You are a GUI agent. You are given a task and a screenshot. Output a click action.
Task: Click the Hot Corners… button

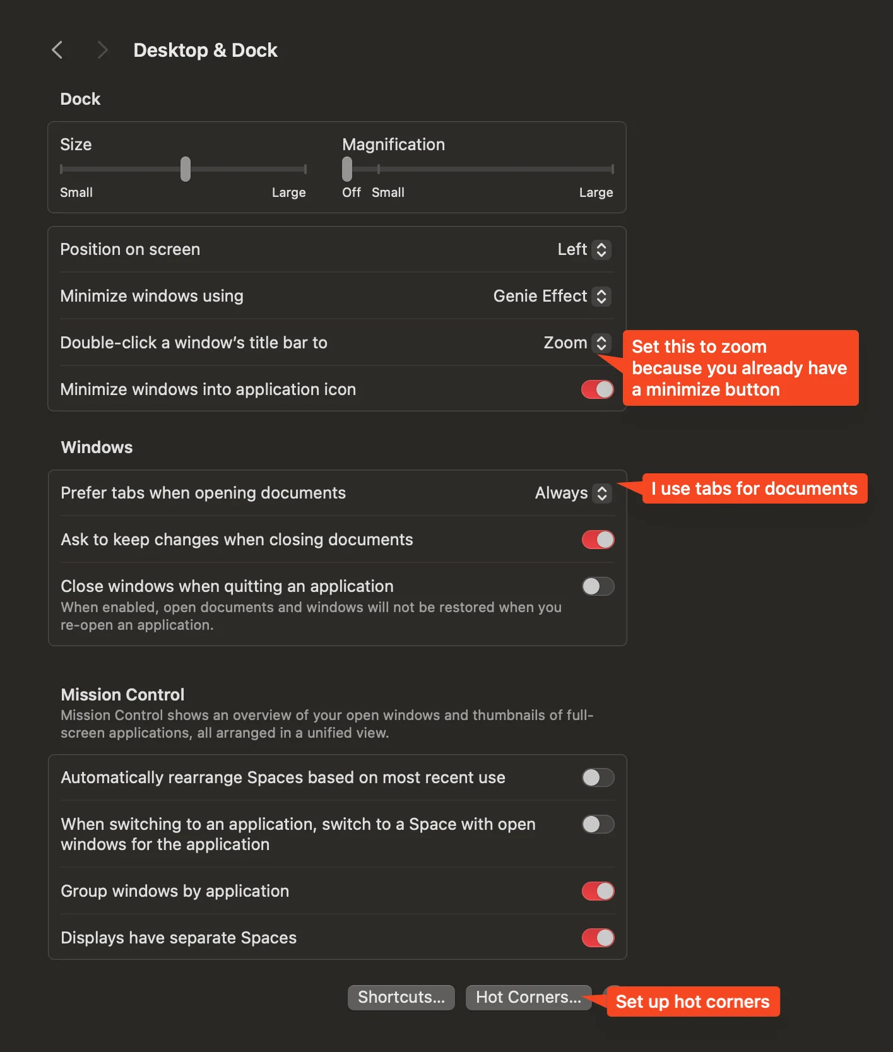[528, 998]
